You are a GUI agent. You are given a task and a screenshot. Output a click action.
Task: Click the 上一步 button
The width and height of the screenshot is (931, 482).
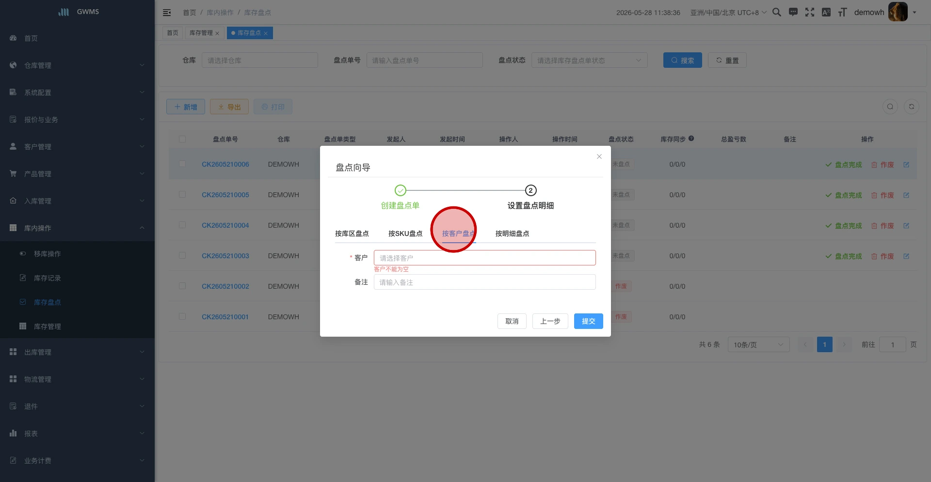click(x=550, y=321)
